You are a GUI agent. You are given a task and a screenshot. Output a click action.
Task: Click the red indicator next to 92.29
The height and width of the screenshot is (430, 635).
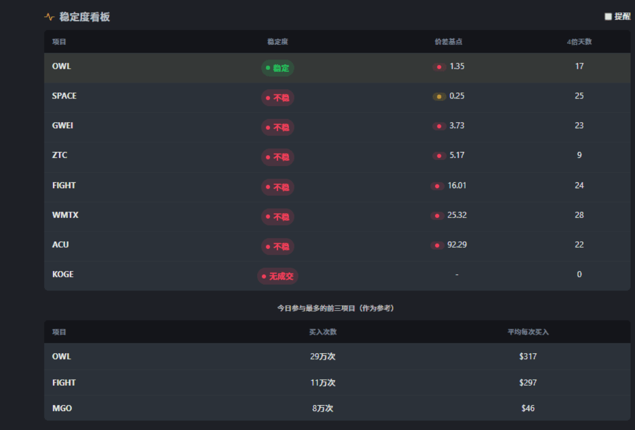(437, 246)
